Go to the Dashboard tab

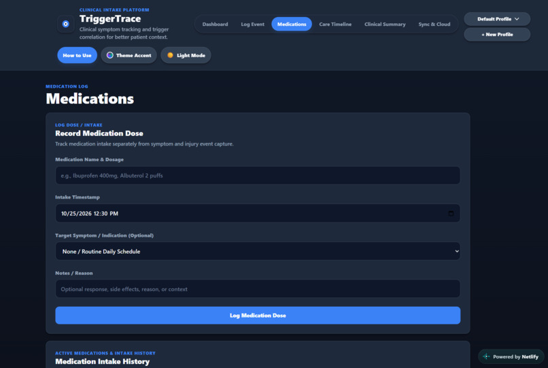(215, 24)
